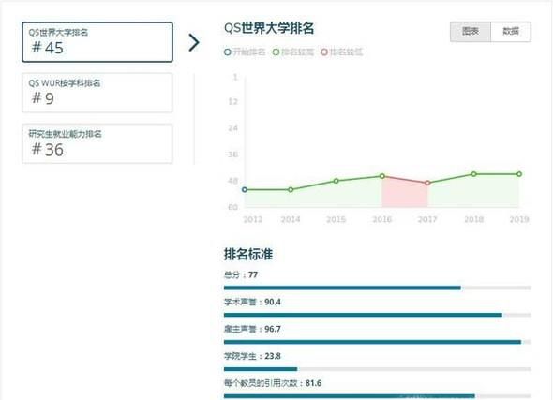The height and width of the screenshot is (400, 553).
Task: Toggle the 开始排名 legend item
Action: (x=245, y=52)
